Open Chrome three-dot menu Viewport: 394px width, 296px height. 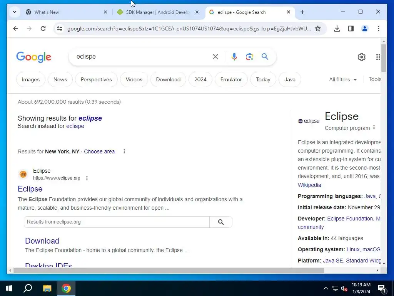point(379,29)
